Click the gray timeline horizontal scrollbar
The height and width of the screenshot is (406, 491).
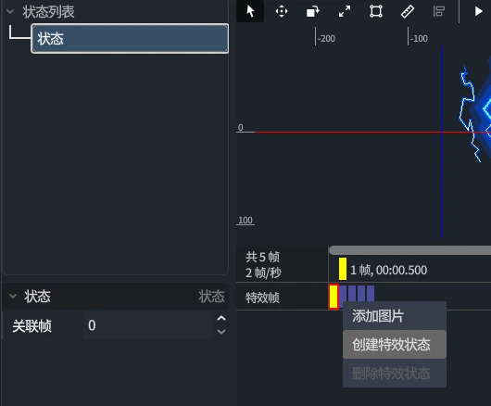coord(409,250)
